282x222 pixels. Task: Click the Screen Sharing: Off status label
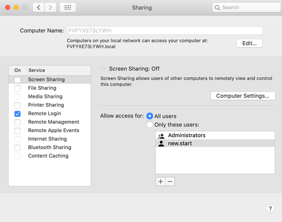tap(134, 69)
